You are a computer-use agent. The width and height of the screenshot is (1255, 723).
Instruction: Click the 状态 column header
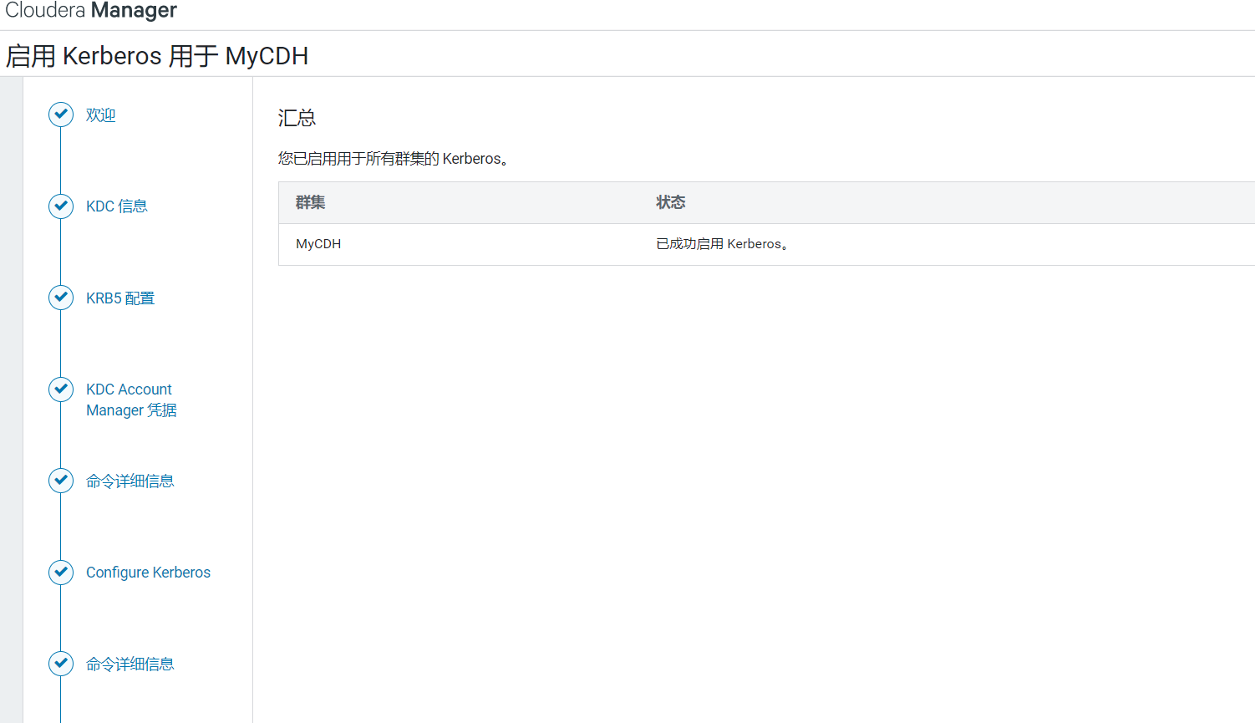671,202
